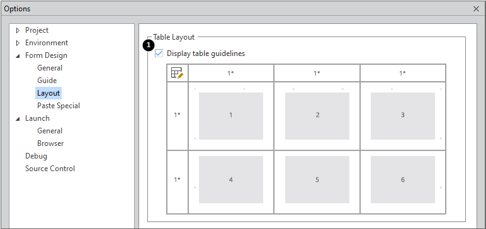Click table preview cell 1
This screenshot has height=229, width=486.
[x=231, y=116]
